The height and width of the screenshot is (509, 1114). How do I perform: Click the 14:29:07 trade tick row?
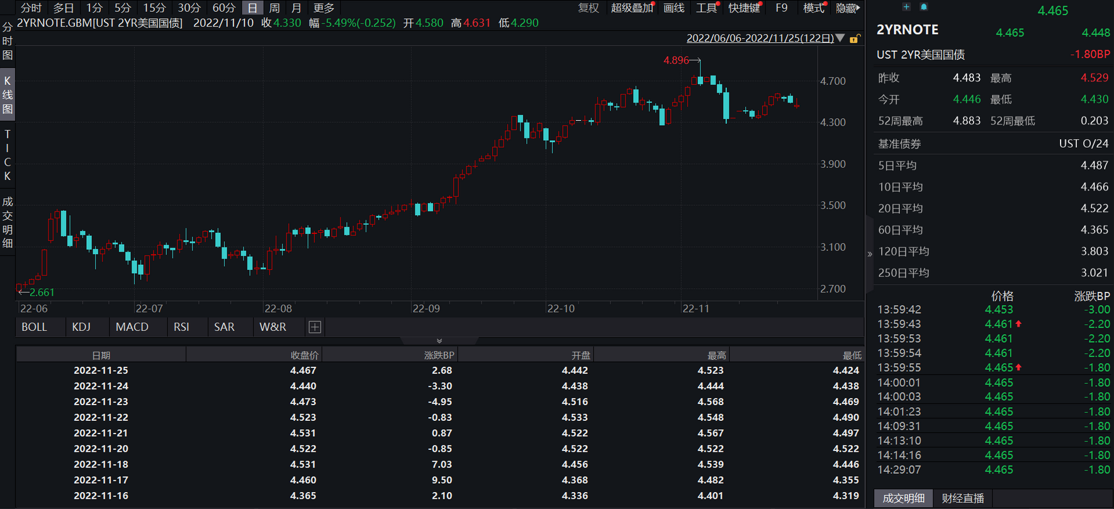point(993,470)
